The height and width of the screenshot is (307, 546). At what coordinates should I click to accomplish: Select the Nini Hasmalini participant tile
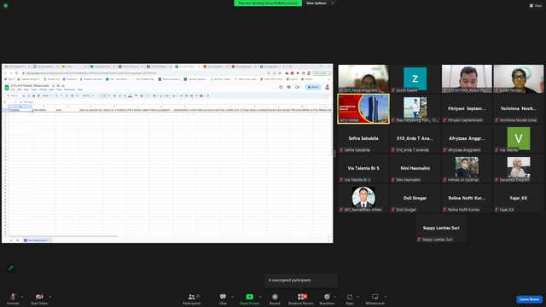[x=415, y=169]
